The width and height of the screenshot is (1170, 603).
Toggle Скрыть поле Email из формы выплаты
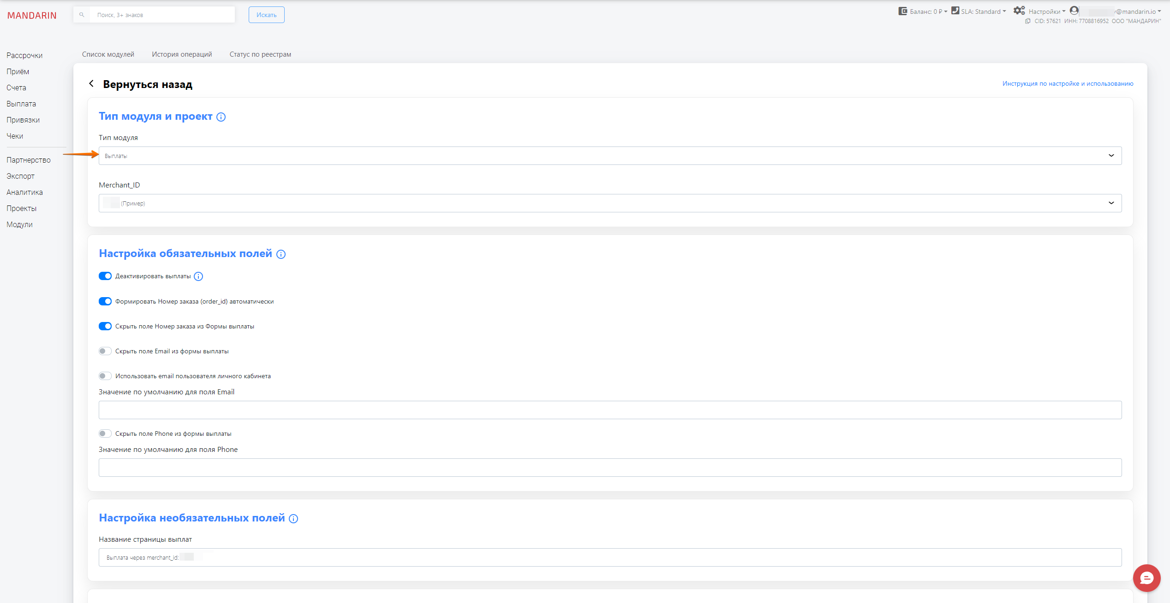(105, 351)
